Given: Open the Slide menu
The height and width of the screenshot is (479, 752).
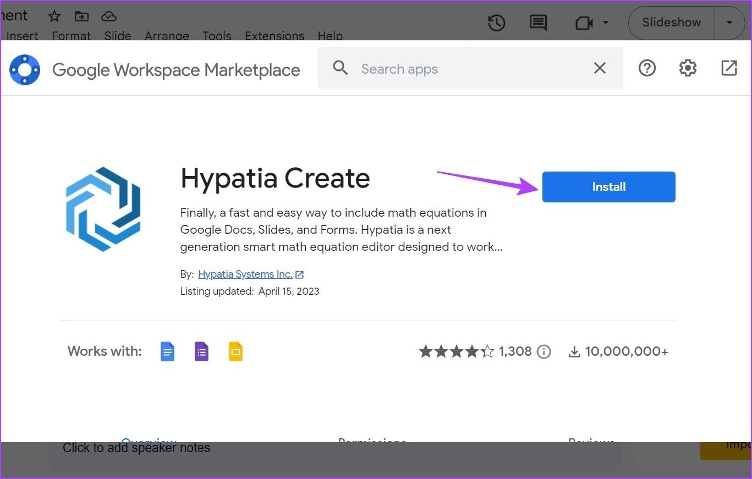Looking at the screenshot, I should point(118,36).
